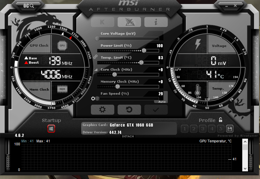Click the Powered by Rivatuner text
The image size is (260, 179).
point(238,136)
